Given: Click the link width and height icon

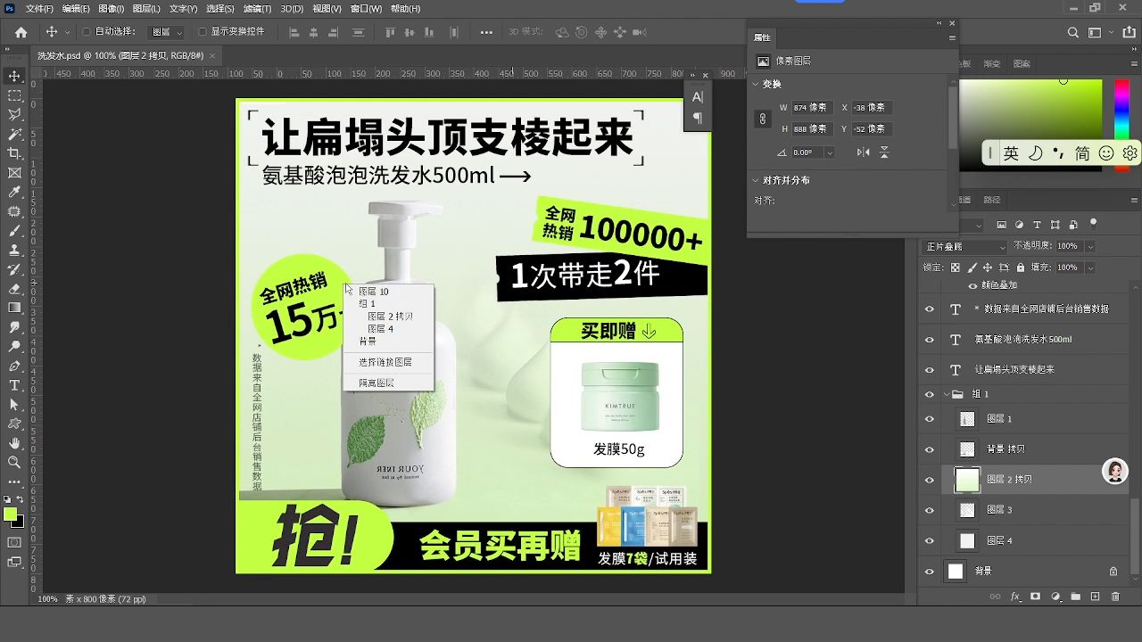Looking at the screenshot, I should point(763,119).
